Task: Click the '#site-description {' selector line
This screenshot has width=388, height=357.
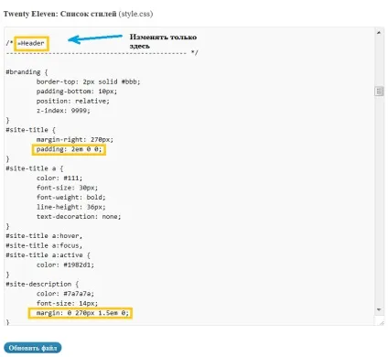Action: tap(42, 284)
